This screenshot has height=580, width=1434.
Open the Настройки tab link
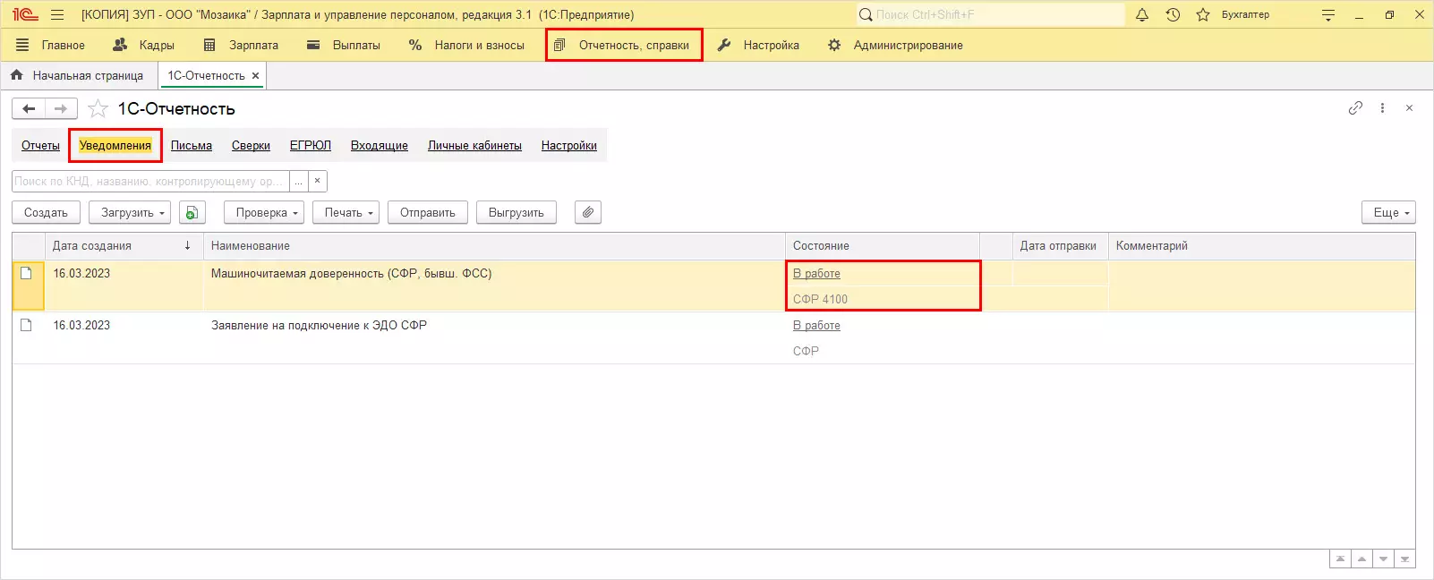click(569, 145)
